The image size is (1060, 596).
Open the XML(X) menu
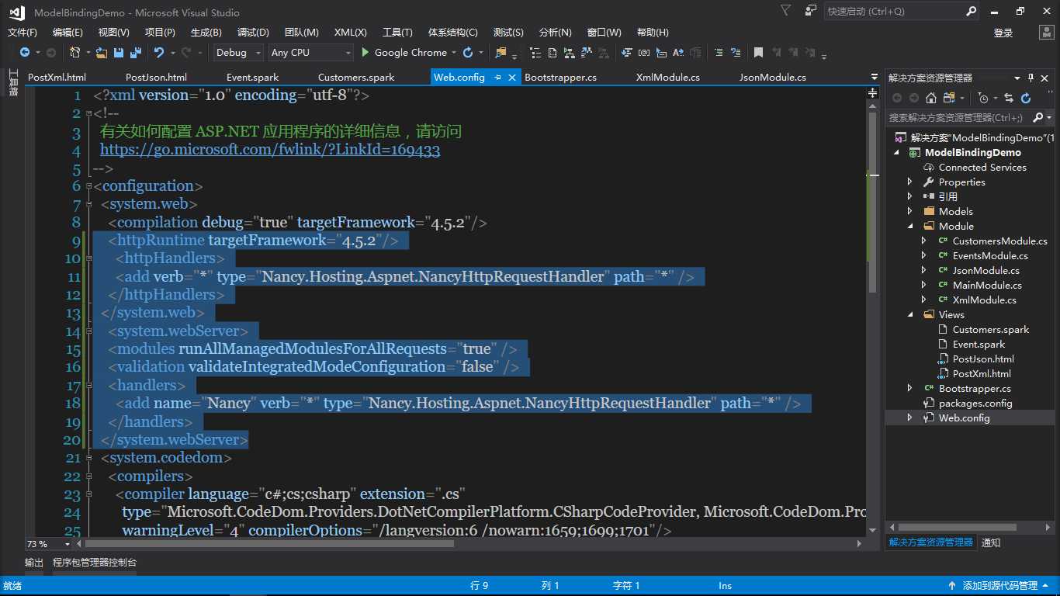pos(351,32)
